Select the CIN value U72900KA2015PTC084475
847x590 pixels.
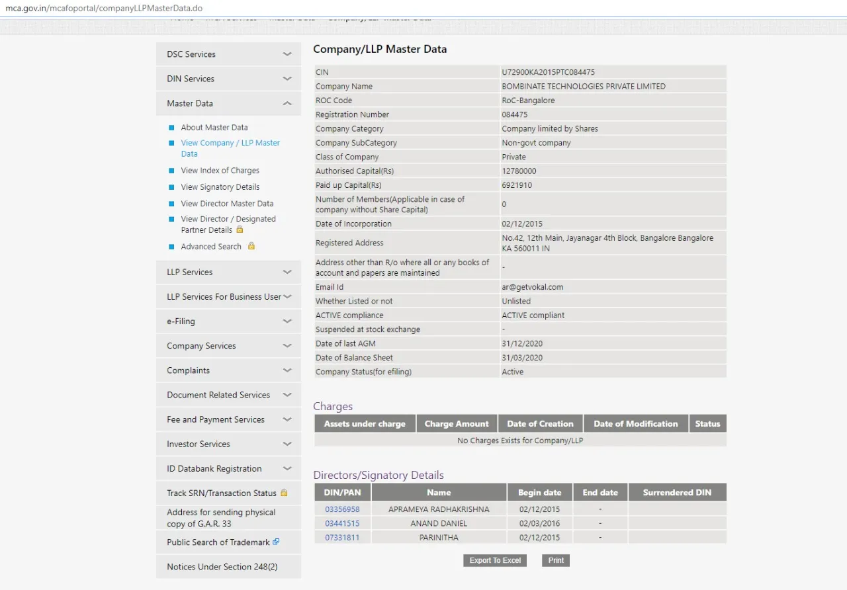tap(548, 72)
